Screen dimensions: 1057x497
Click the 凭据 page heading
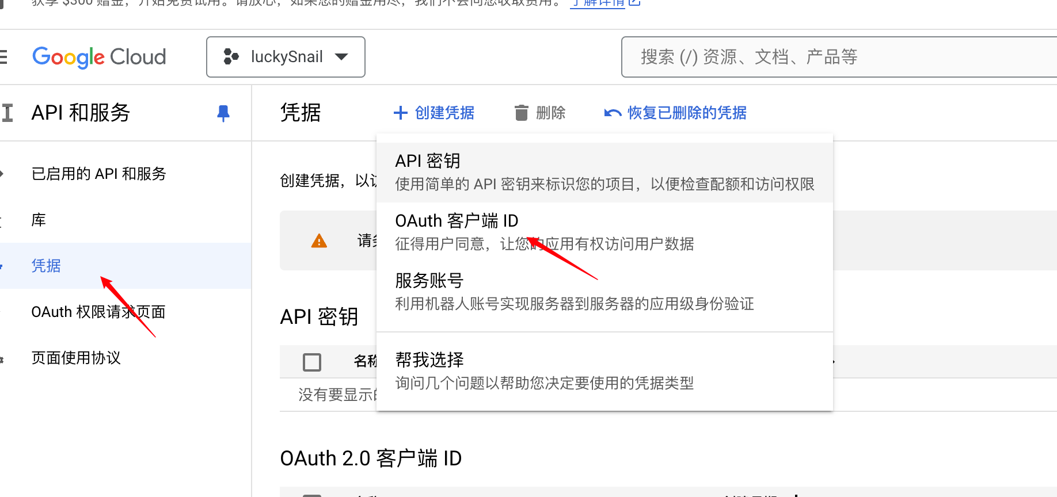point(300,113)
